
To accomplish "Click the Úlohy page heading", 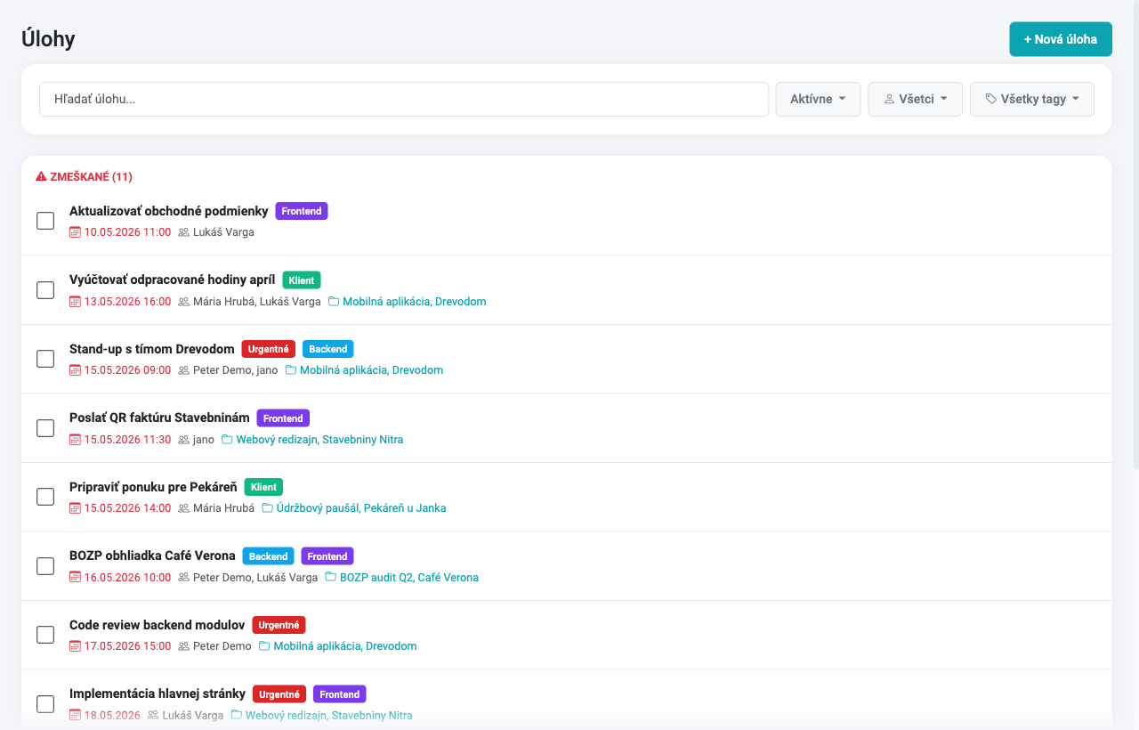I will [48, 39].
